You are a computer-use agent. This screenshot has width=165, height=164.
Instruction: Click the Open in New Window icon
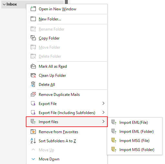pos(33,9)
